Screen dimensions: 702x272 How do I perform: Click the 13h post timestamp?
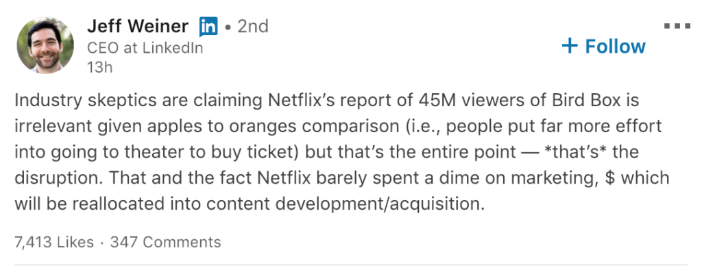click(x=99, y=67)
